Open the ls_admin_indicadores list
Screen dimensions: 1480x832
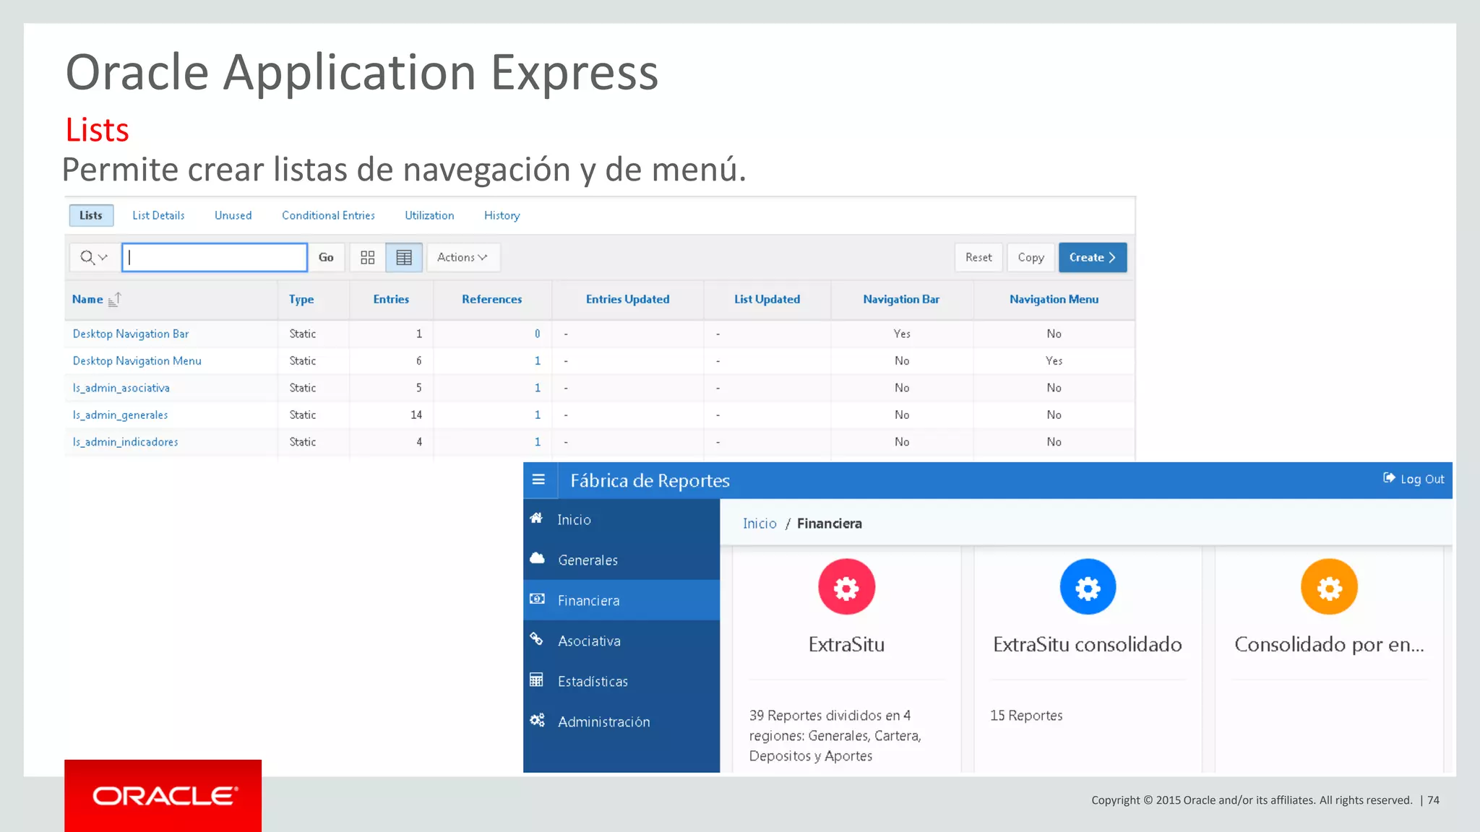click(x=125, y=442)
